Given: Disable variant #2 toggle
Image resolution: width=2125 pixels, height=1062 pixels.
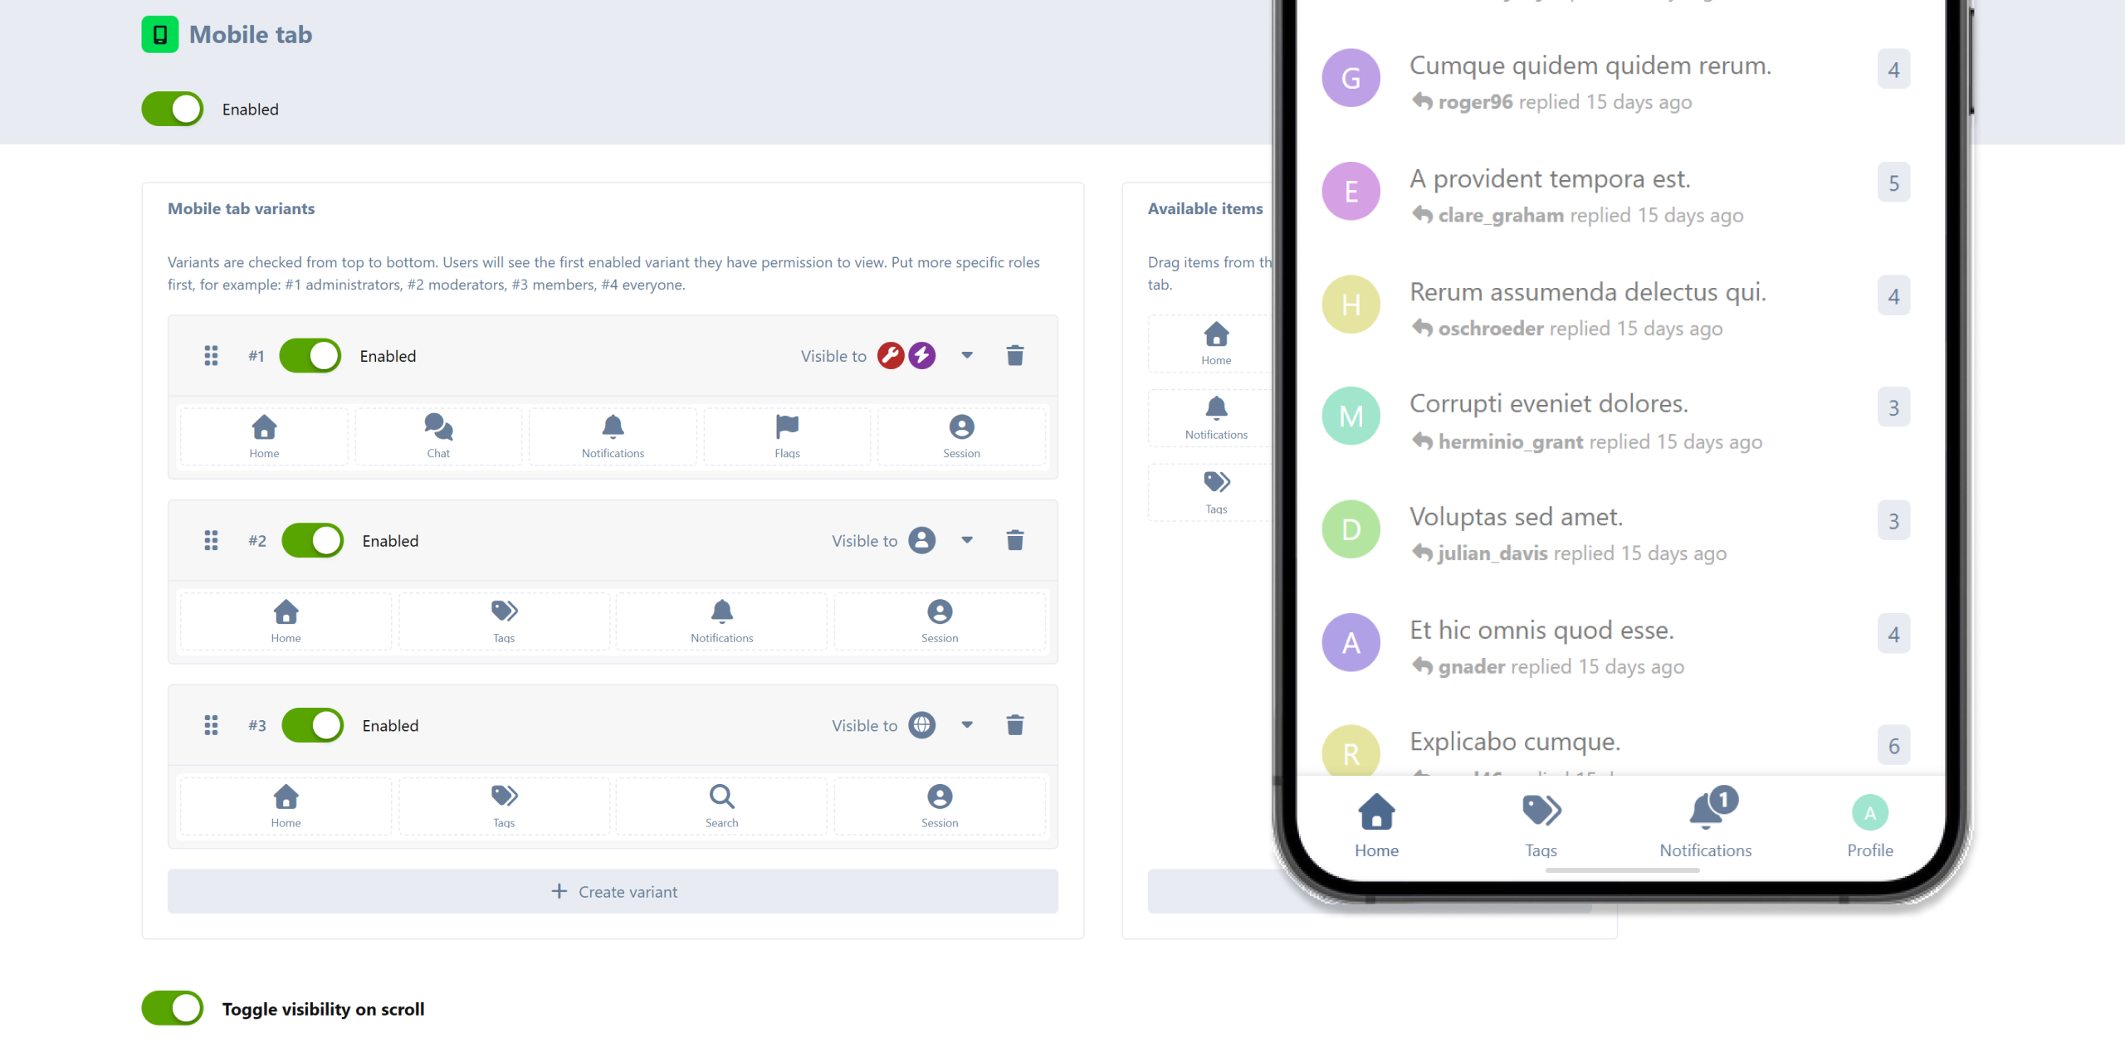Looking at the screenshot, I should [313, 541].
